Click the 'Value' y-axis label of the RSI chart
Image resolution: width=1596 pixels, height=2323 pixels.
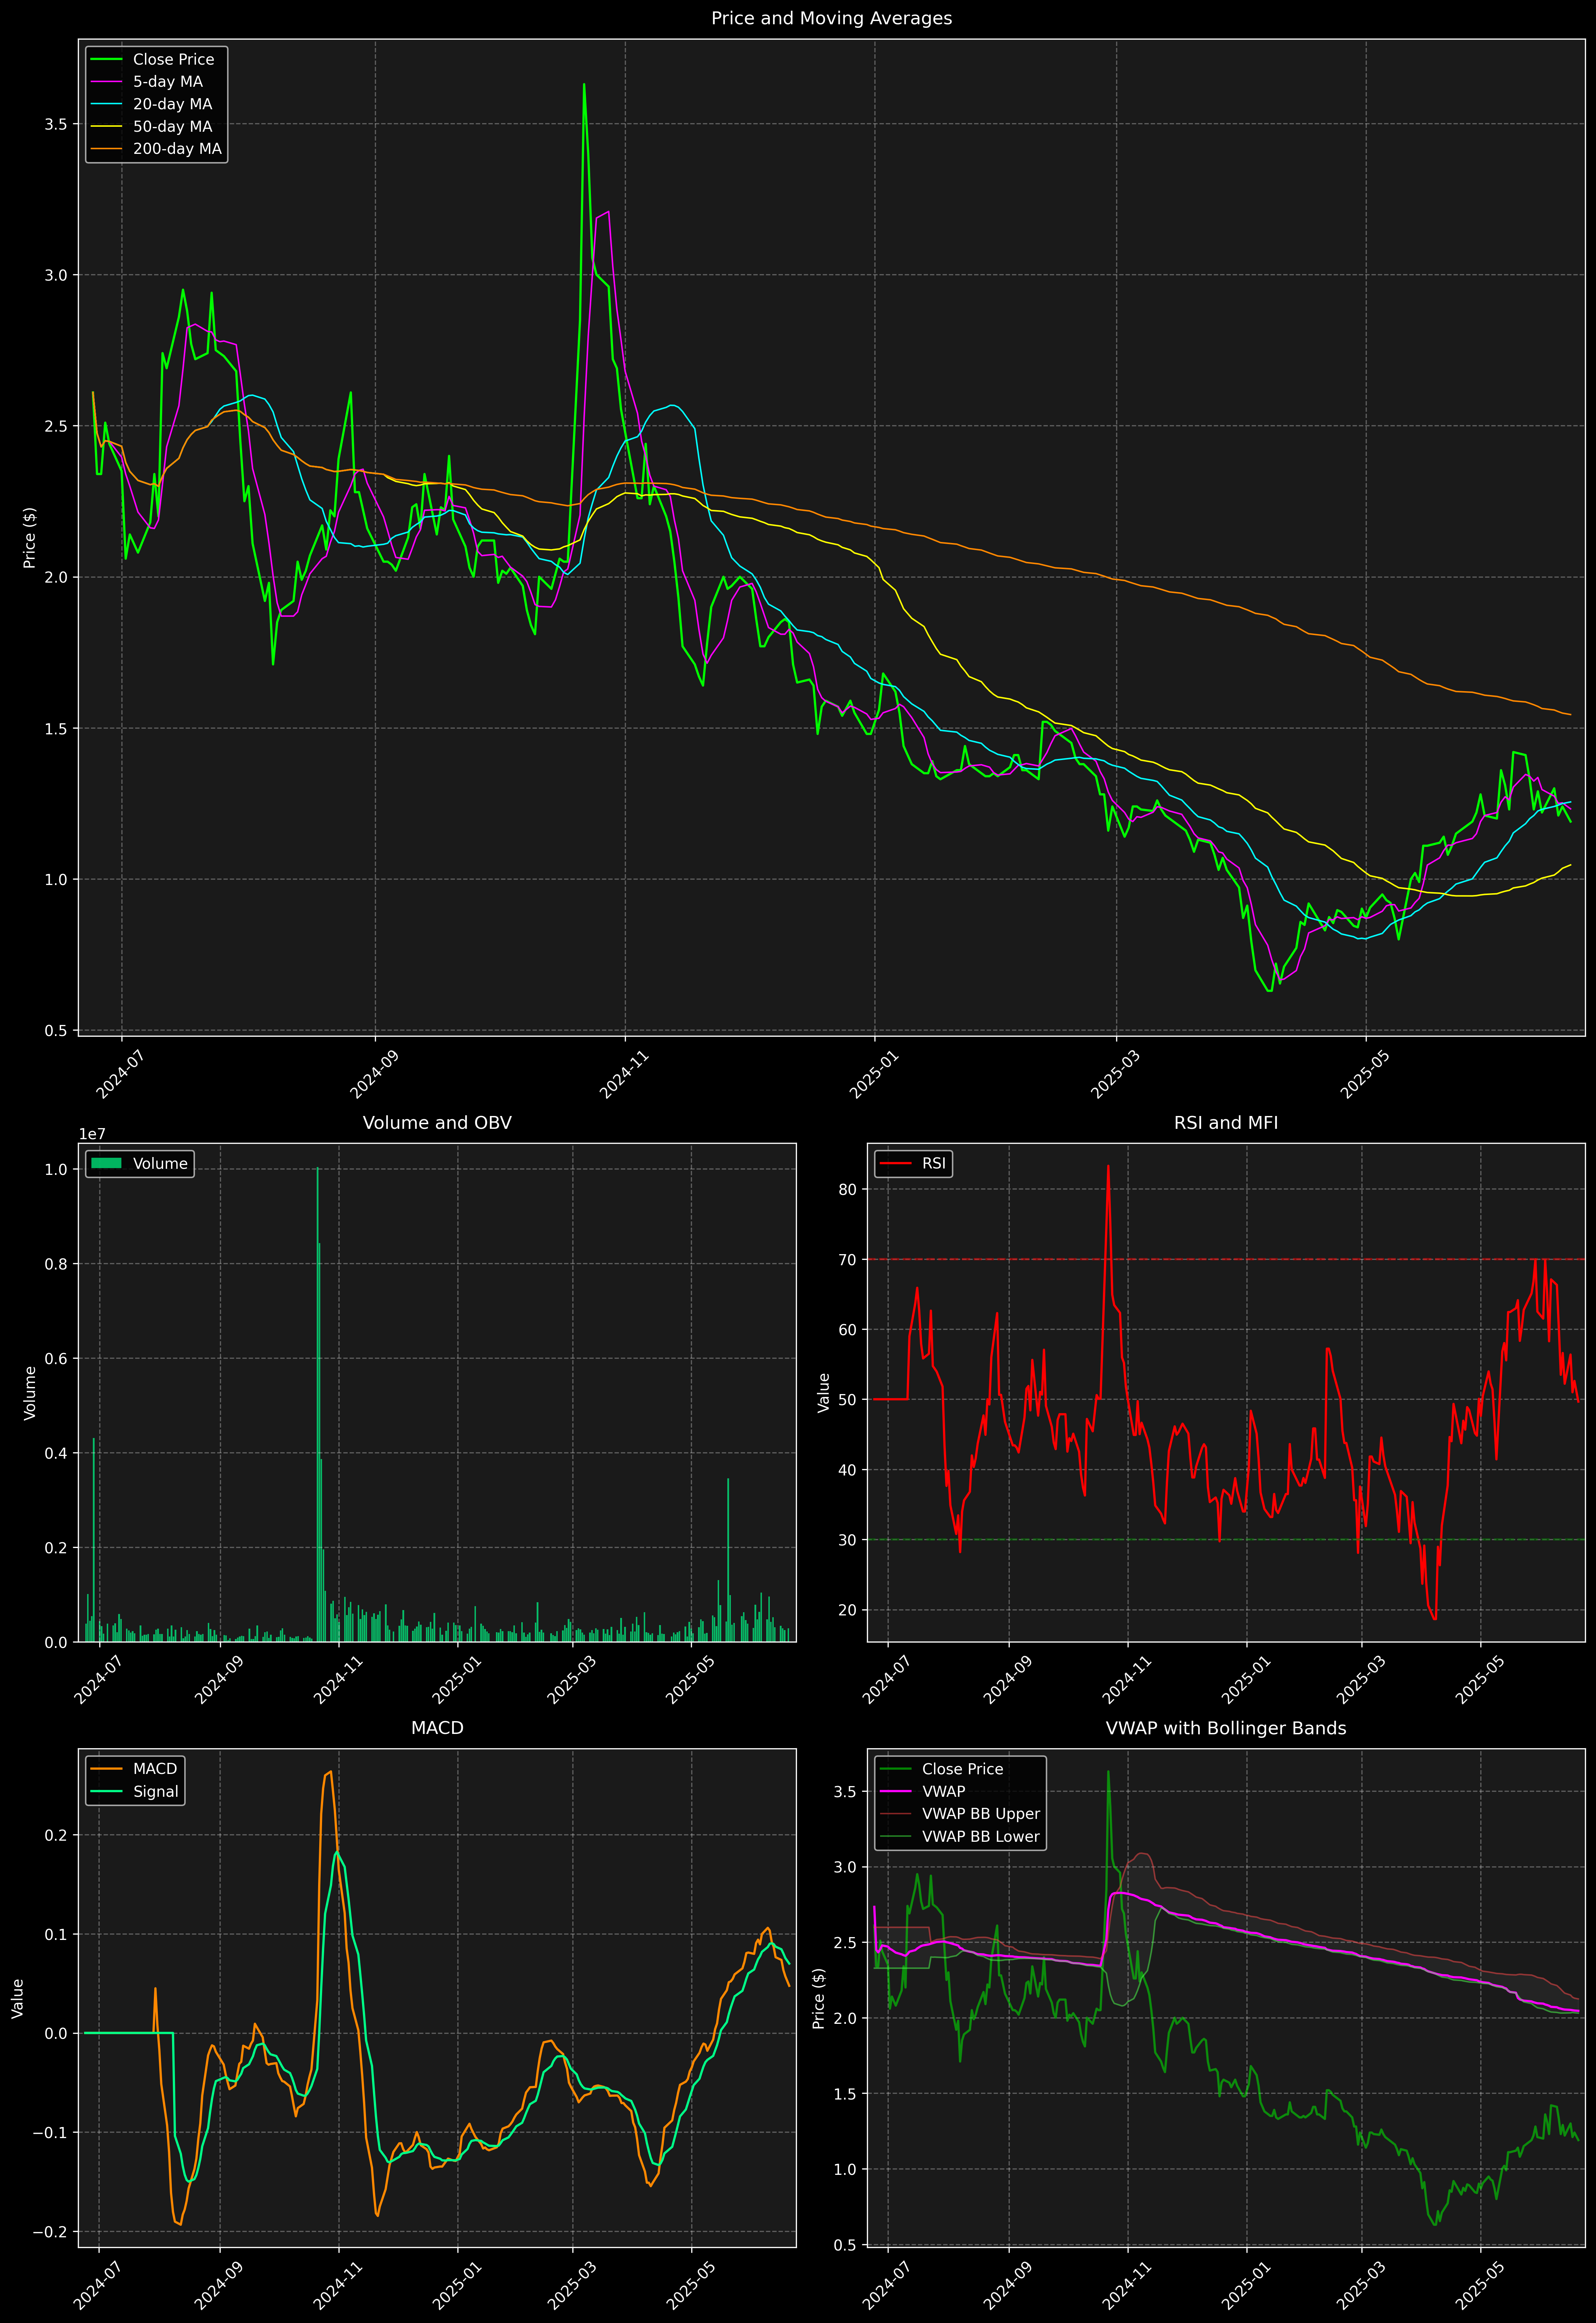pyautogui.click(x=824, y=1392)
